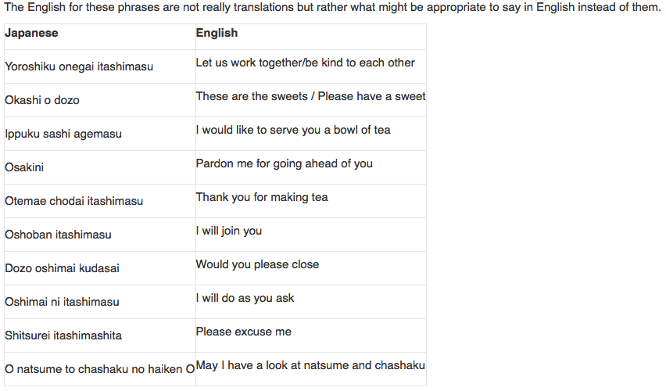
Task: Click 'Would you please close' translation
Action: tap(257, 264)
